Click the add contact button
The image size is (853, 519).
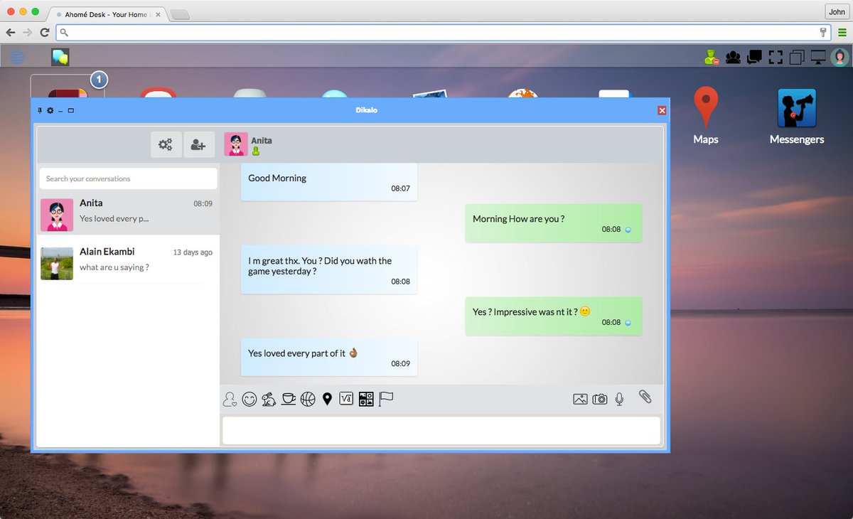[x=198, y=145]
